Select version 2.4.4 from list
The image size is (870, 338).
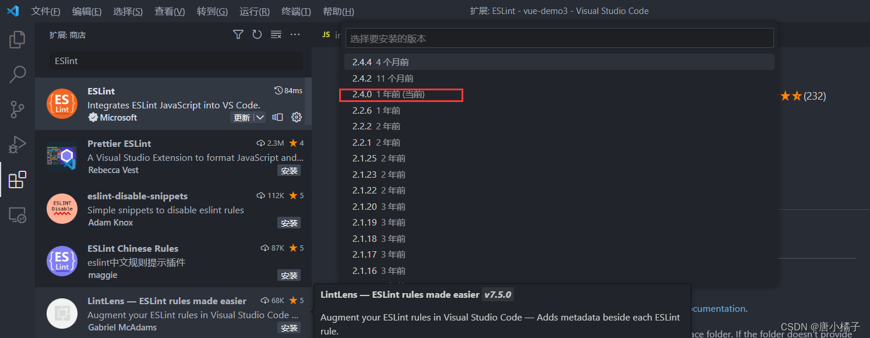point(559,62)
